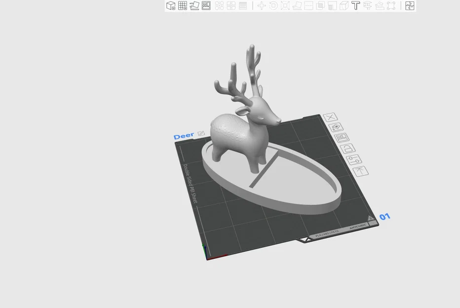This screenshot has width=460, height=308.
Task: Click the toolbar icon right of Text tool
Action: (x=368, y=5)
